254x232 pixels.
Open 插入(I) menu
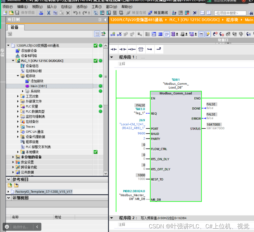52,7
